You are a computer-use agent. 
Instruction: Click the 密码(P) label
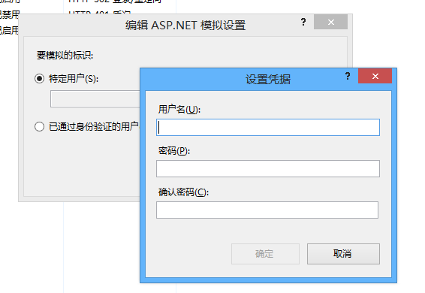click(x=174, y=151)
